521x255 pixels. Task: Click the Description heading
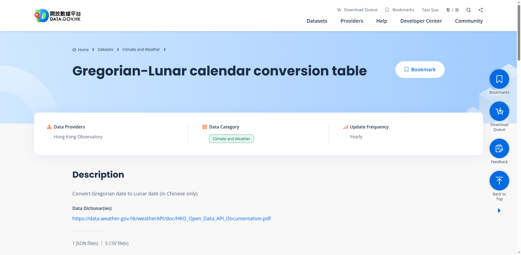(x=98, y=175)
